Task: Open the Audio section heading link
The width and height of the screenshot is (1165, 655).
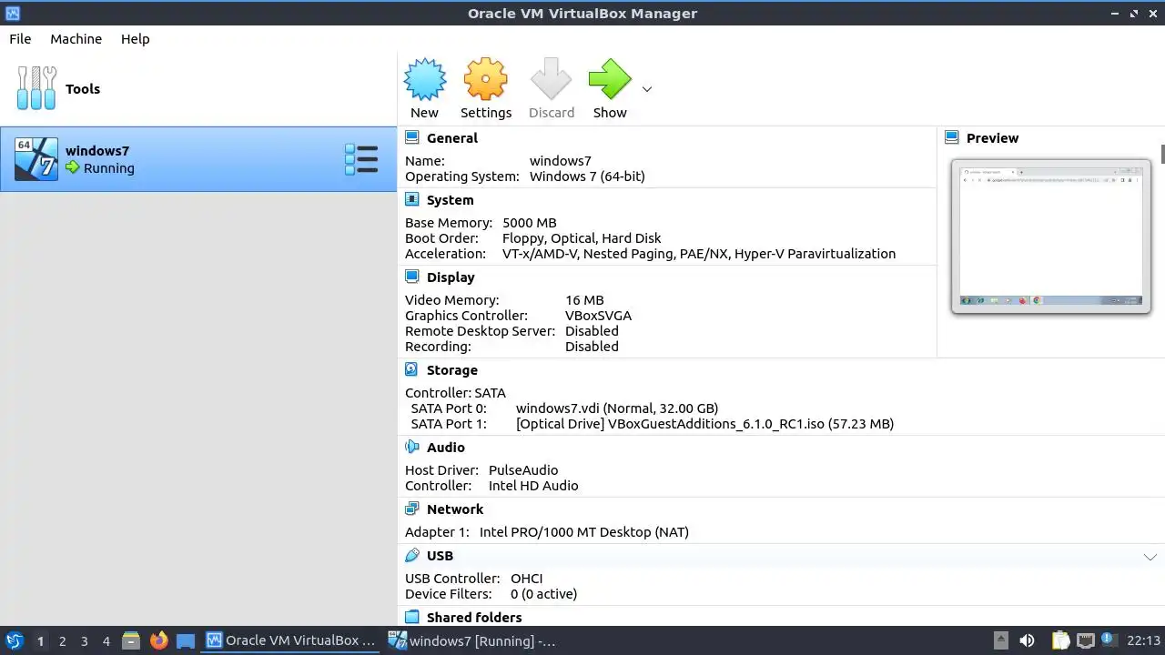Action: point(446,448)
